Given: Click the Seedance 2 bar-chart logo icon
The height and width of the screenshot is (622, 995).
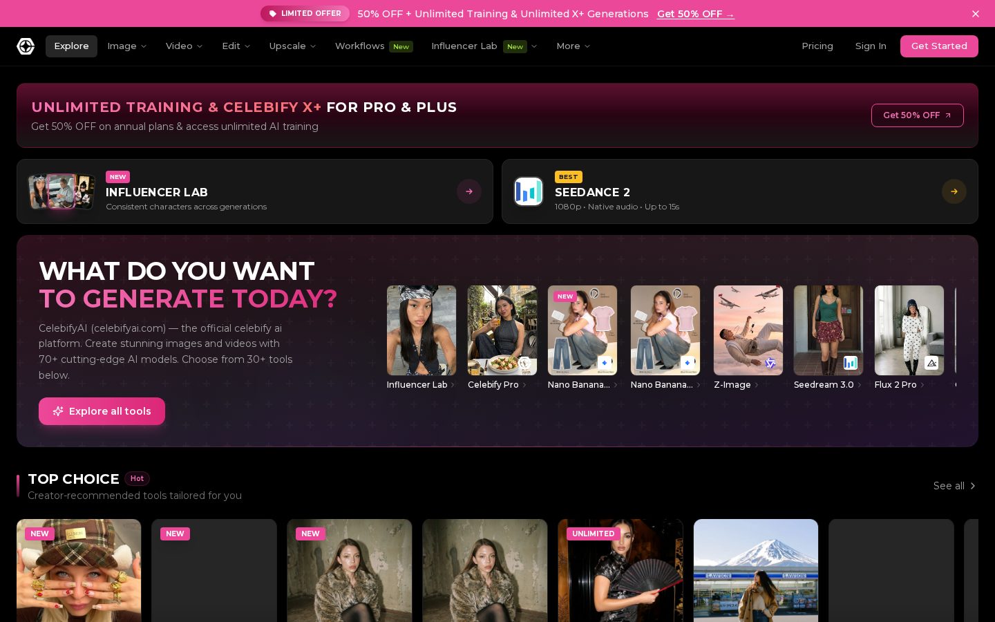Looking at the screenshot, I should tap(529, 191).
